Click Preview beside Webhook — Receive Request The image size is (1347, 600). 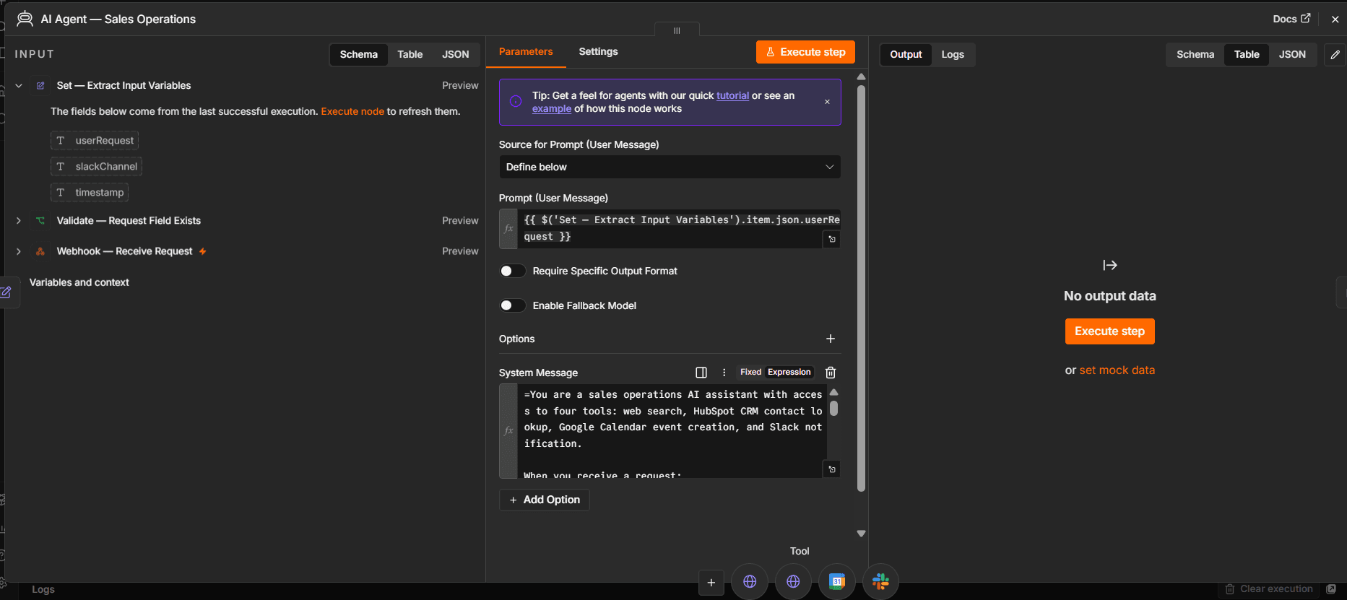pos(460,251)
